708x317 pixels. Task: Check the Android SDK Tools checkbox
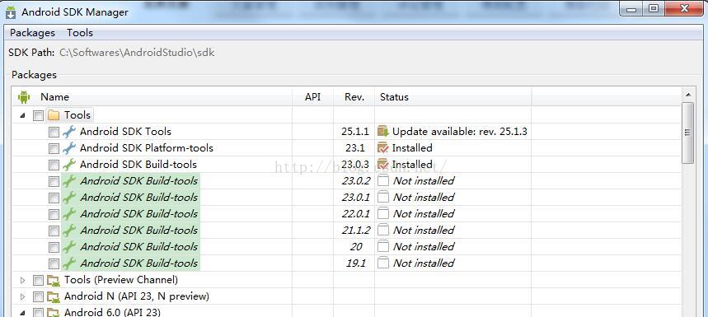54,132
